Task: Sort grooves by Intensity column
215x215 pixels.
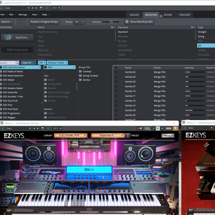Action: click(x=189, y=67)
